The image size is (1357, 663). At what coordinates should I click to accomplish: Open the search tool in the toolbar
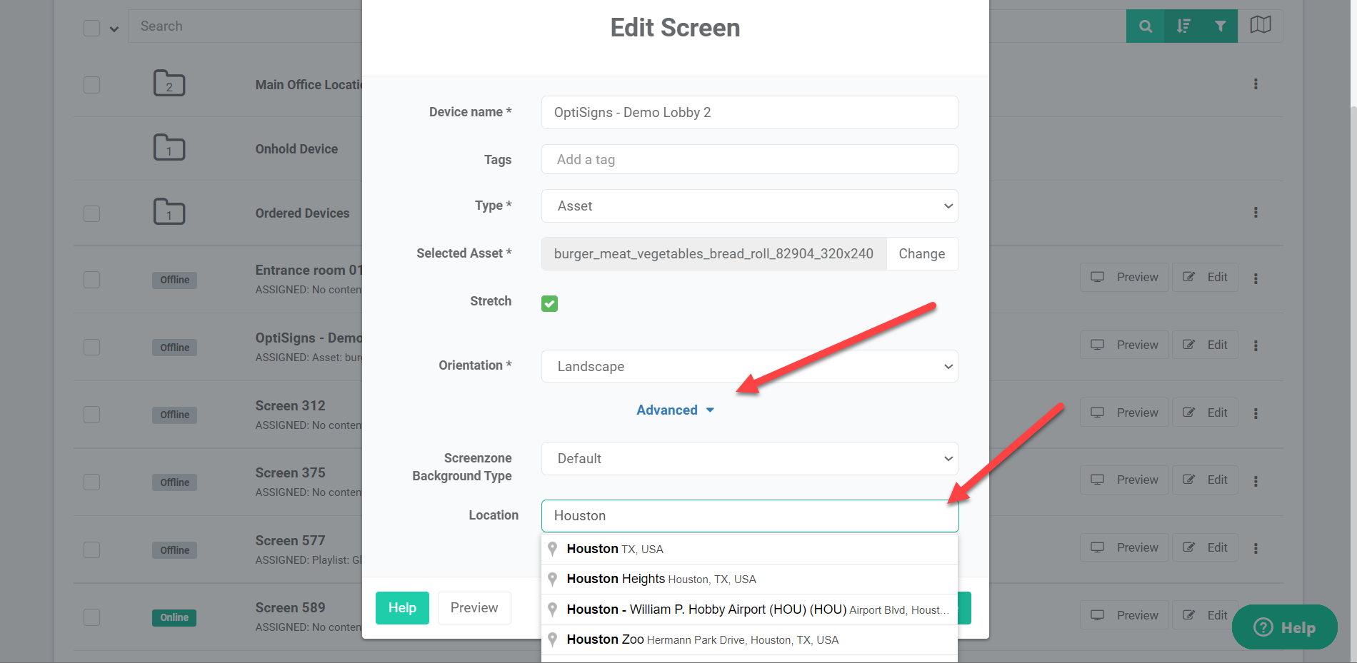pyautogui.click(x=1145, y=26)
